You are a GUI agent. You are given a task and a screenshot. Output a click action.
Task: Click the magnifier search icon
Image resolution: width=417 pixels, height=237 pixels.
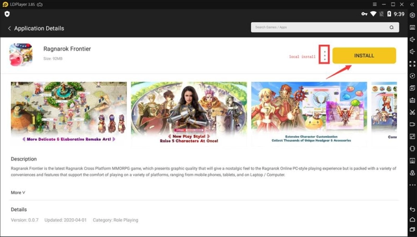click(391, 28)
